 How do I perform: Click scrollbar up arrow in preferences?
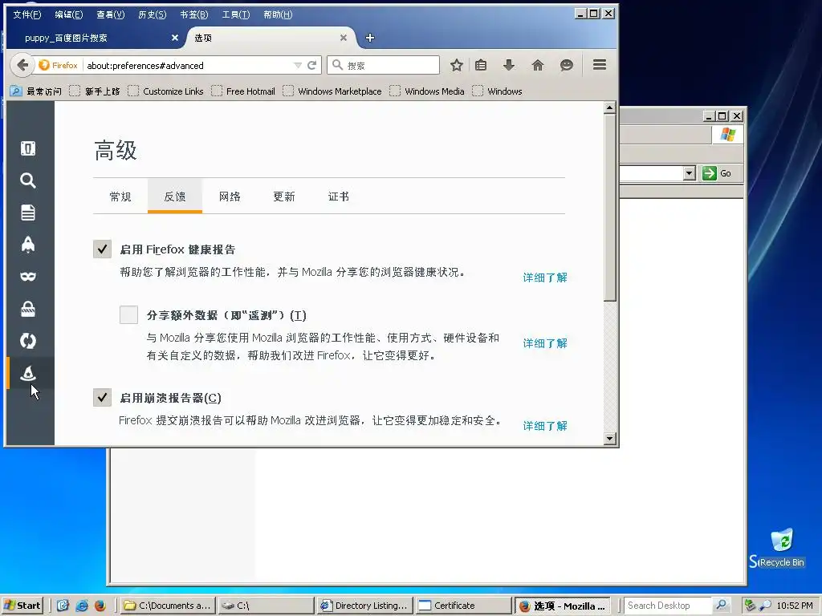click(x=609, y=108)
